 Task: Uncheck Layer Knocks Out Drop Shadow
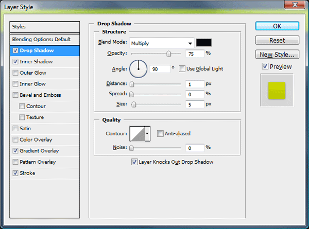click(134, 162)
